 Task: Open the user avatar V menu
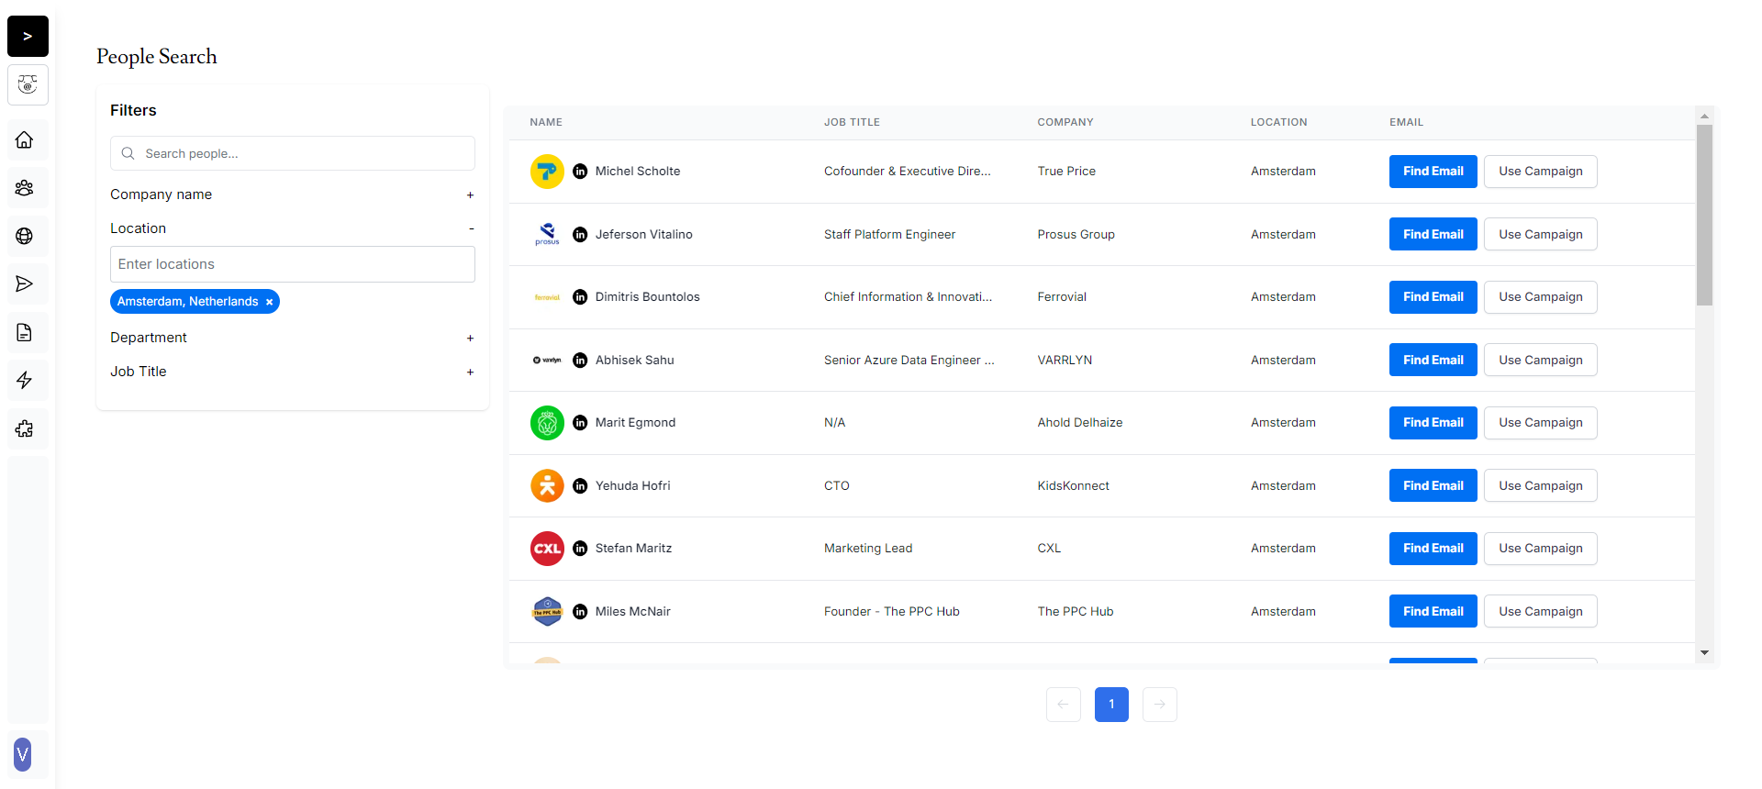click(23, 755)
